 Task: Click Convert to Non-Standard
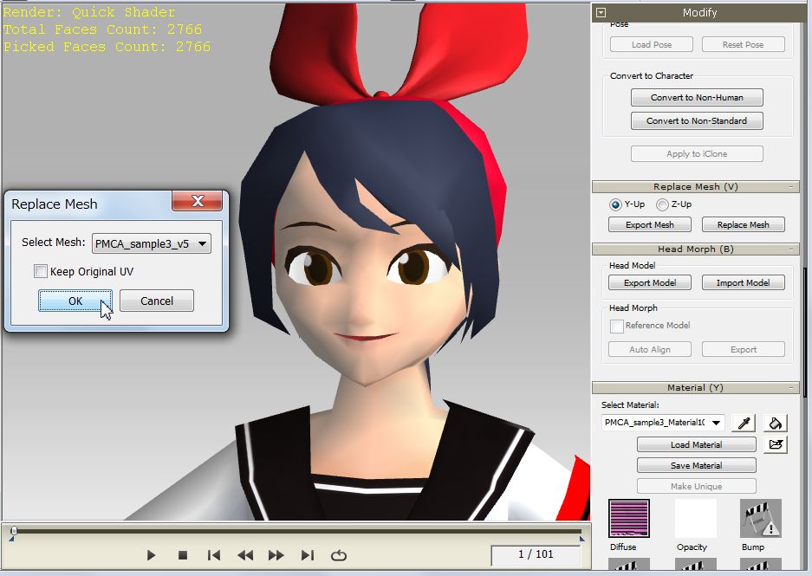(x=697, y=120)
